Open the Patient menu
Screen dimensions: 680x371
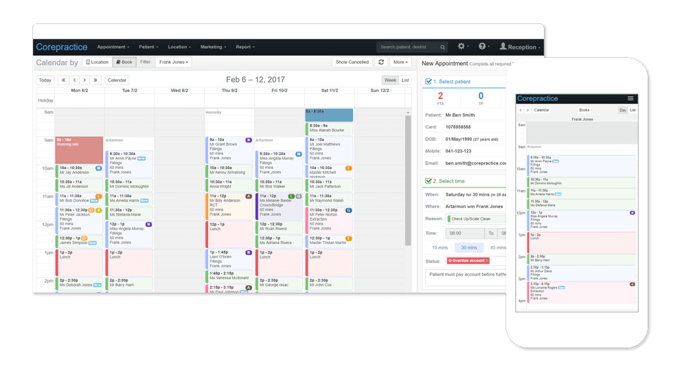pos(148,47)
